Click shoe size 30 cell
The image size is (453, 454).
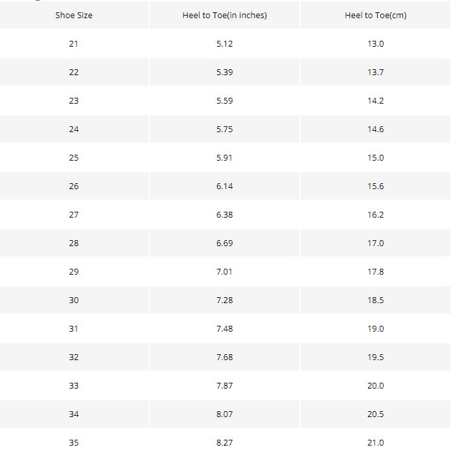point(74,301)
